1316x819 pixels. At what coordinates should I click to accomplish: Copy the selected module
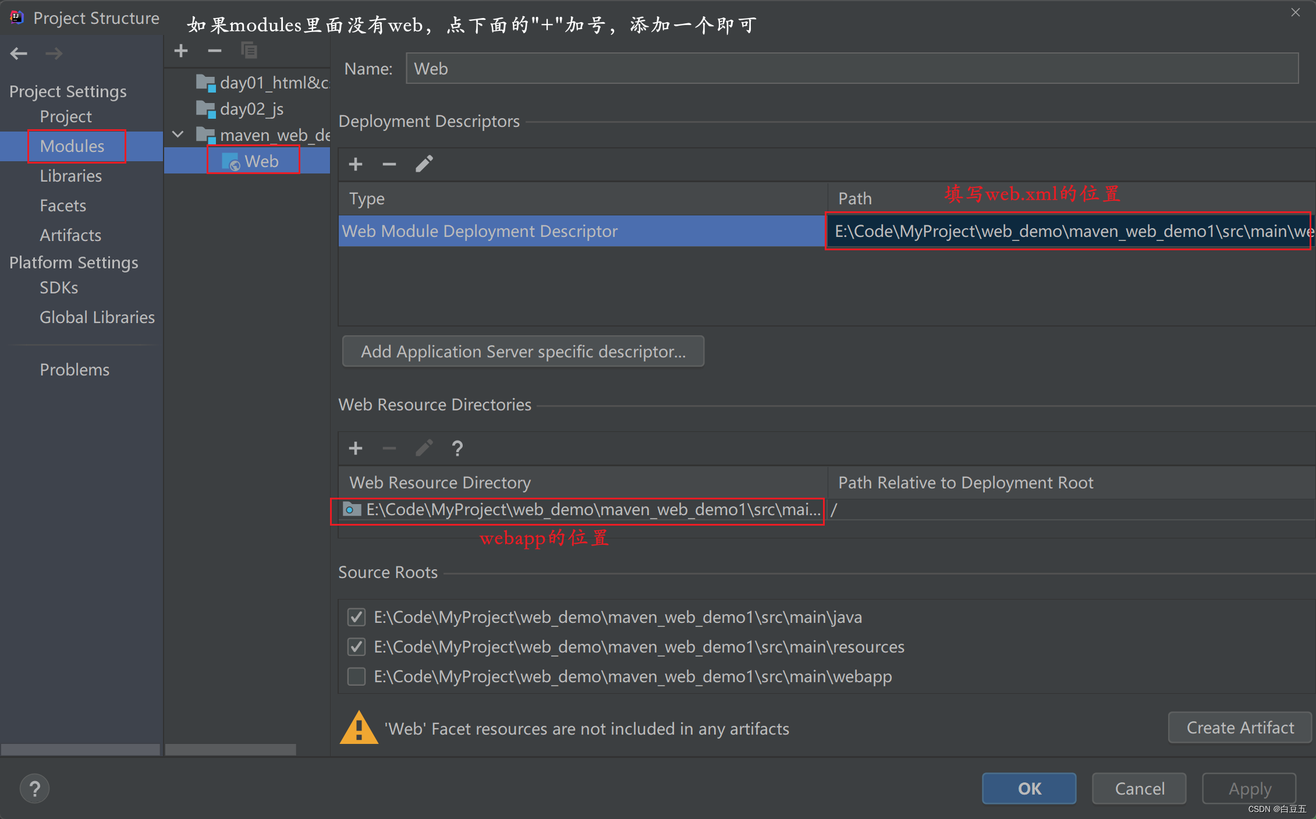pos(249,51)
